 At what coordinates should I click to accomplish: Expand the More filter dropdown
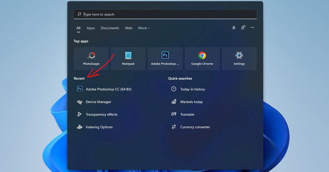coord(144,28)
